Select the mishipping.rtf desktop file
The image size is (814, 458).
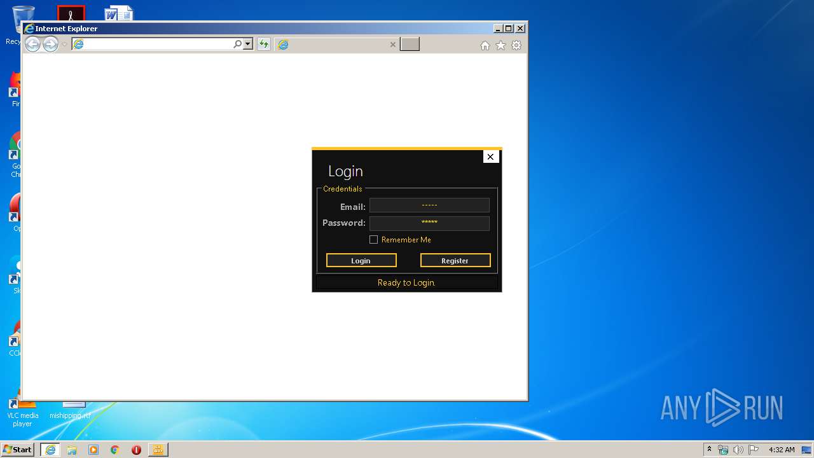tap(71, 409)
